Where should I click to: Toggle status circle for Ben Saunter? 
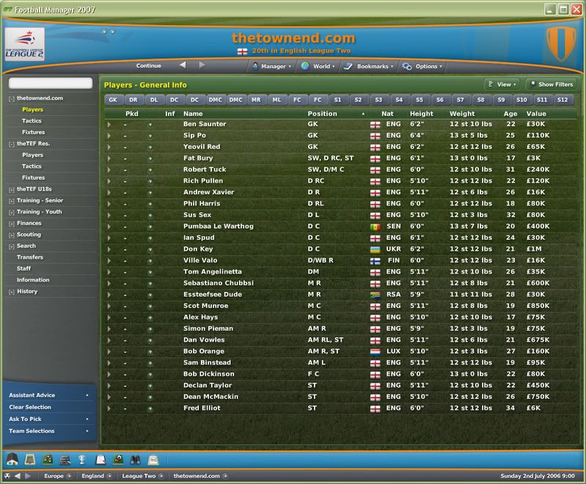[x=150, y=125]
